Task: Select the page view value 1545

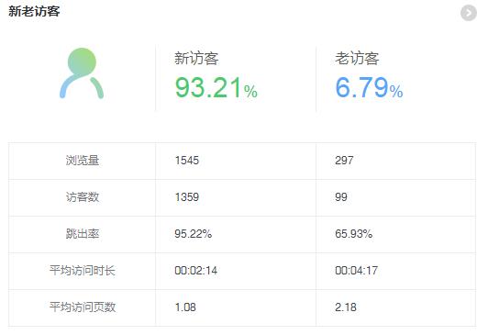Action: pyautogui.click(x=187, y=161)
